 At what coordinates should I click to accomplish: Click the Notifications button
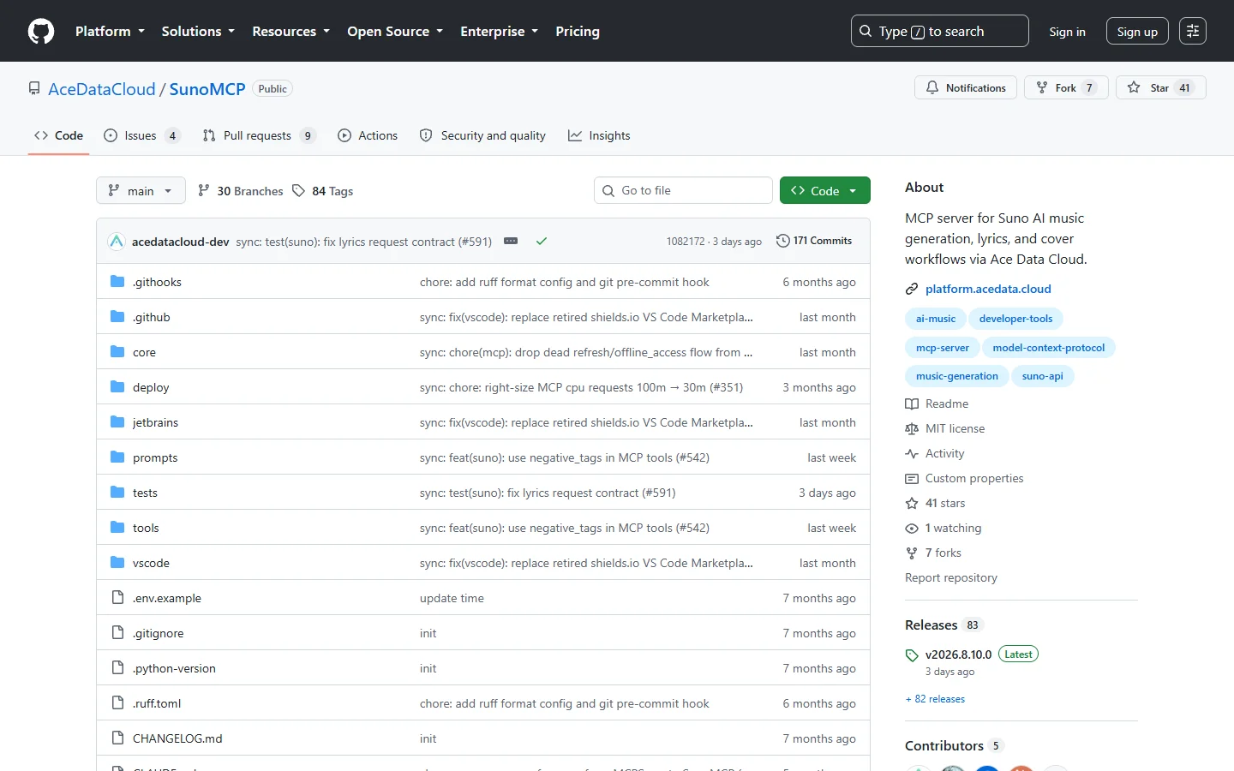[966, 88]
